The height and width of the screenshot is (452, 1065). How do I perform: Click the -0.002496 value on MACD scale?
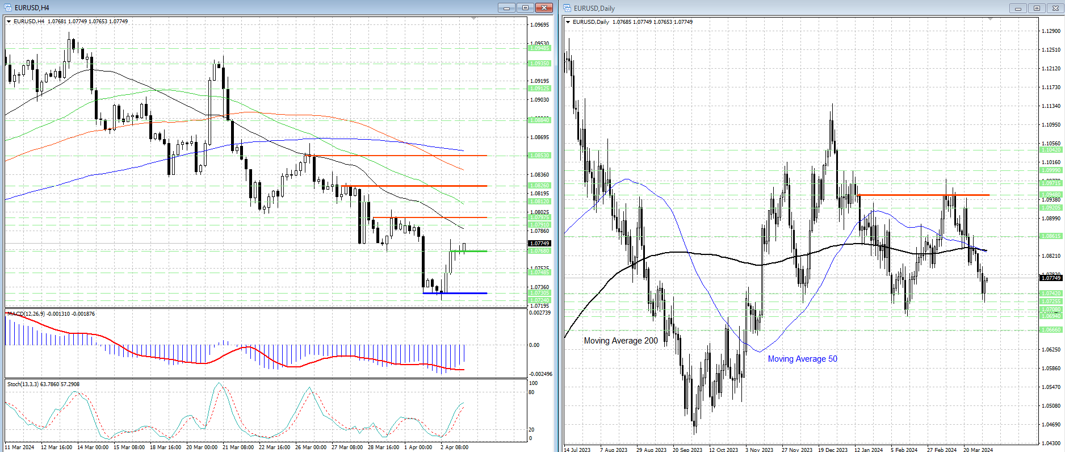coord(540,374)
